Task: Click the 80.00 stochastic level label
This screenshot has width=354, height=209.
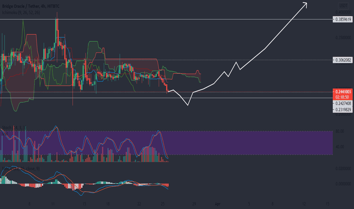Action: [x=340, y=131]
